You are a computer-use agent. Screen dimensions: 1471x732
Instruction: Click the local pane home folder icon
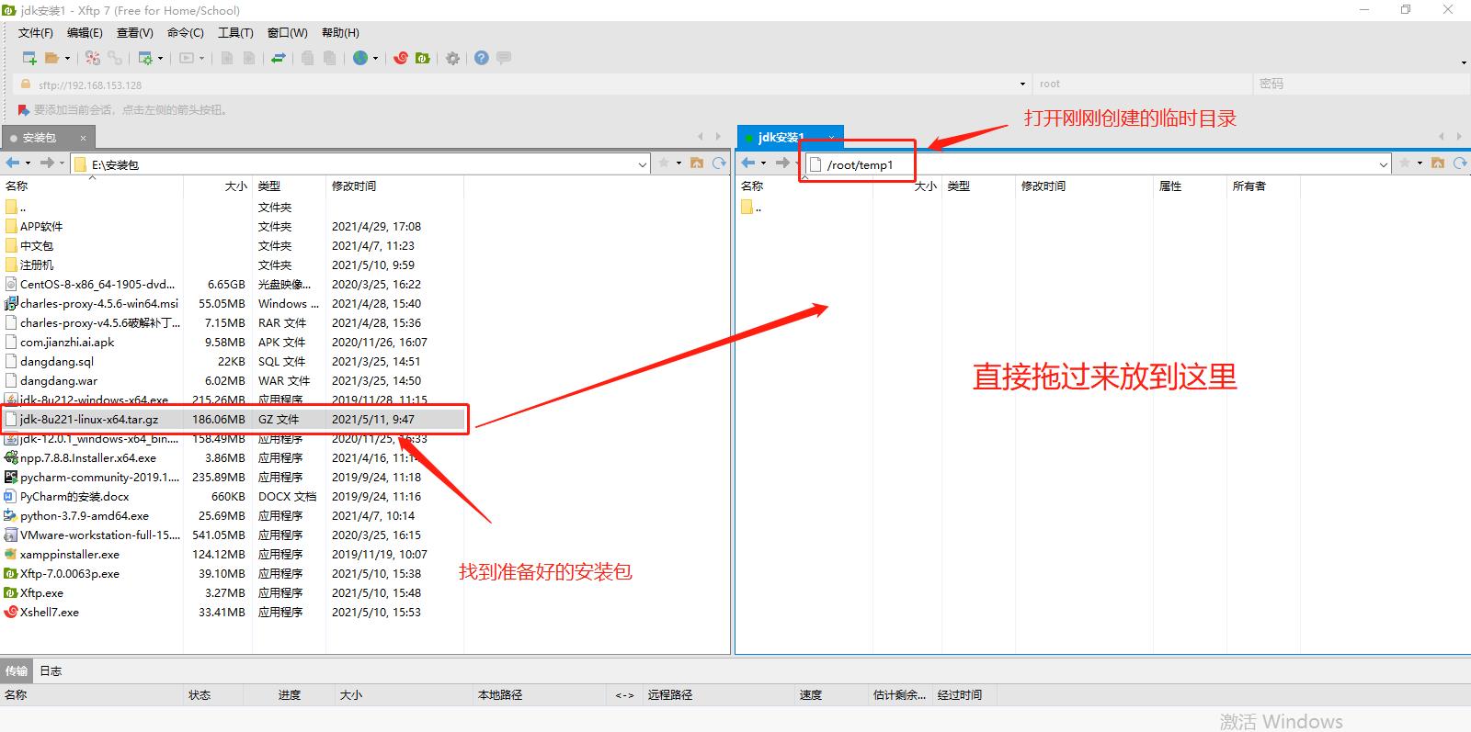(x=697, y=163)
